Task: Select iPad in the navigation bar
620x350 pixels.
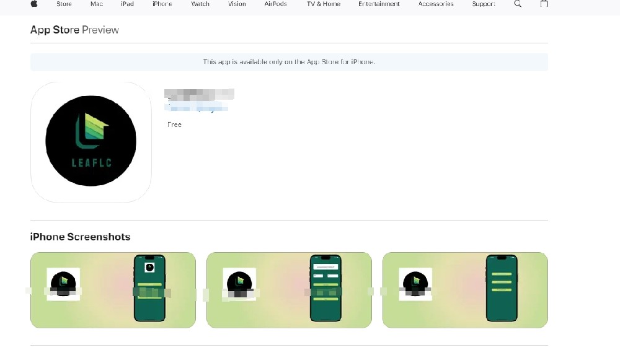Action: click(x=127, y=4)
